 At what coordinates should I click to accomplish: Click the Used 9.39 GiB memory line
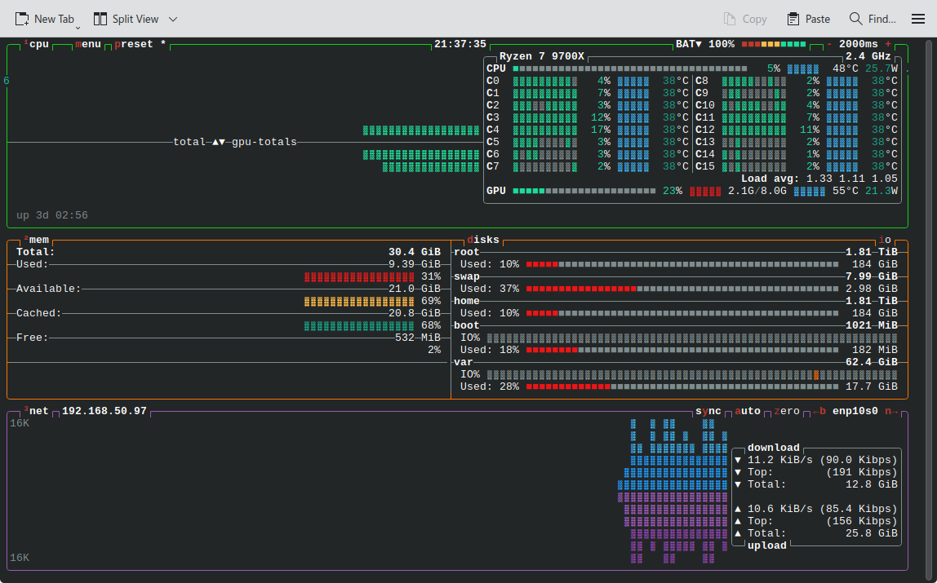[229, 264]
